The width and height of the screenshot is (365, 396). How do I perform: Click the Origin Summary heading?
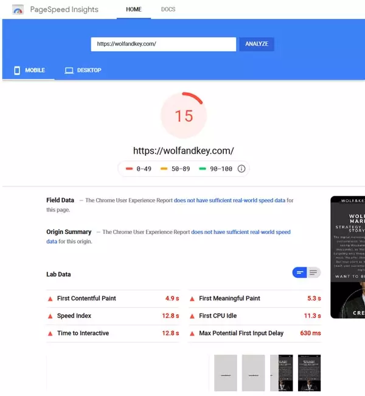pyautogui.click(x=69, y=232)
